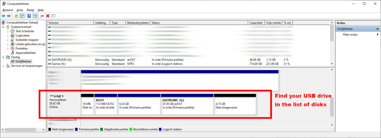Open the Help menu
This screenshot has height=138, width=381.
(41, 10)
